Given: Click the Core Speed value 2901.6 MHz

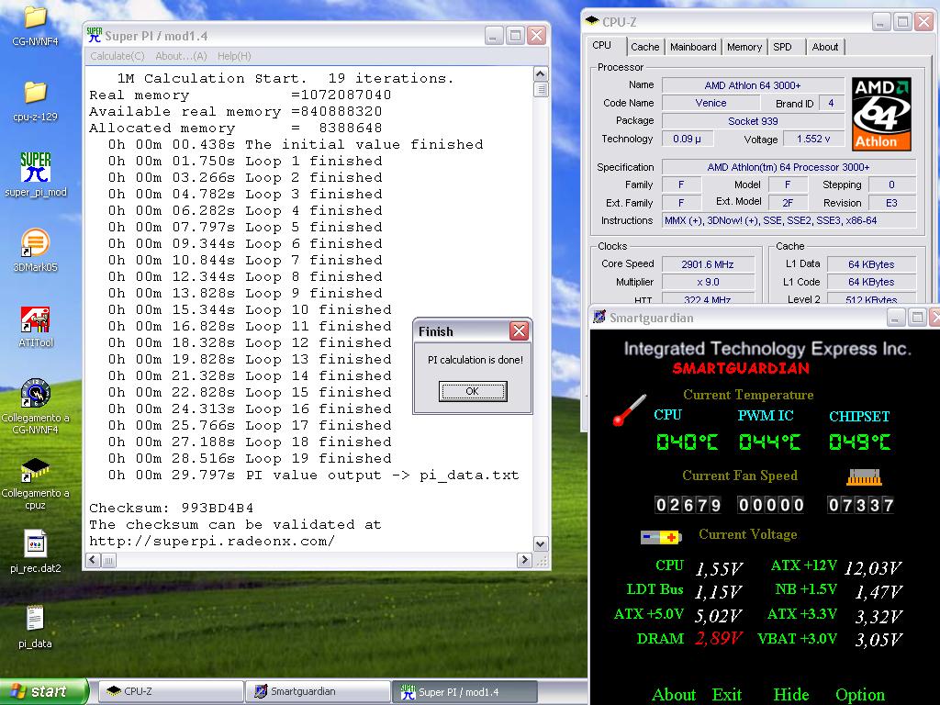Looking at the screenshot, I should (x=708, y=264).
